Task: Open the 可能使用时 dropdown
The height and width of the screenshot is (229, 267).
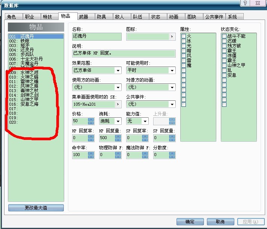Action: pyautogui.click(x=172, y=70)
